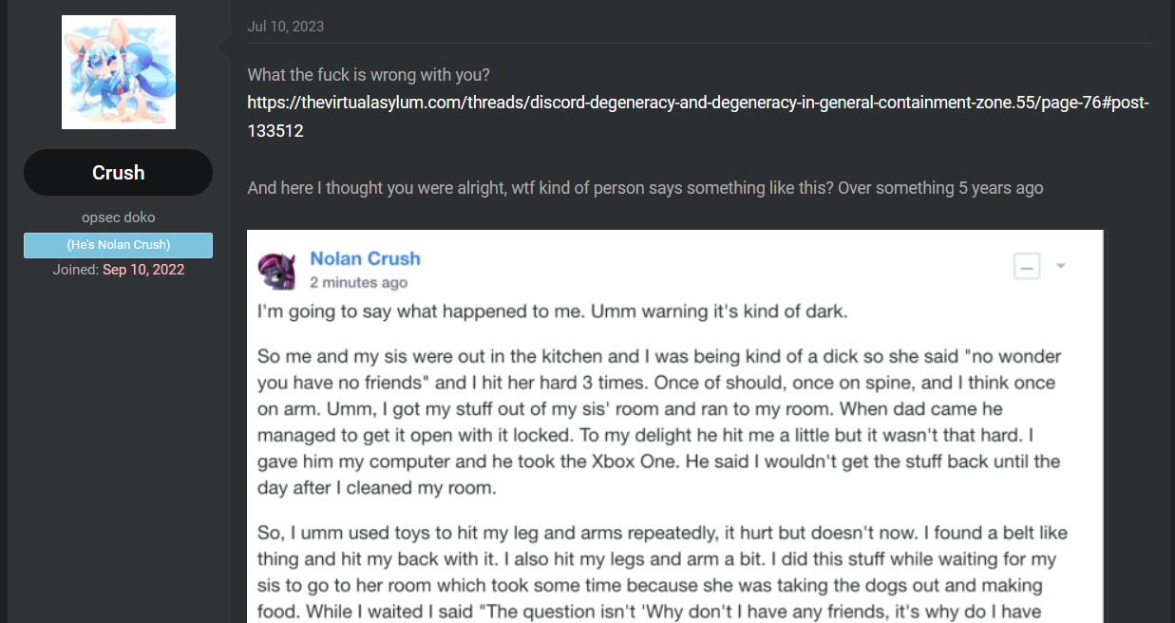Click the opening line ending "wrong with you?"
The image size is (1175, 623).
tap(369, 74)
